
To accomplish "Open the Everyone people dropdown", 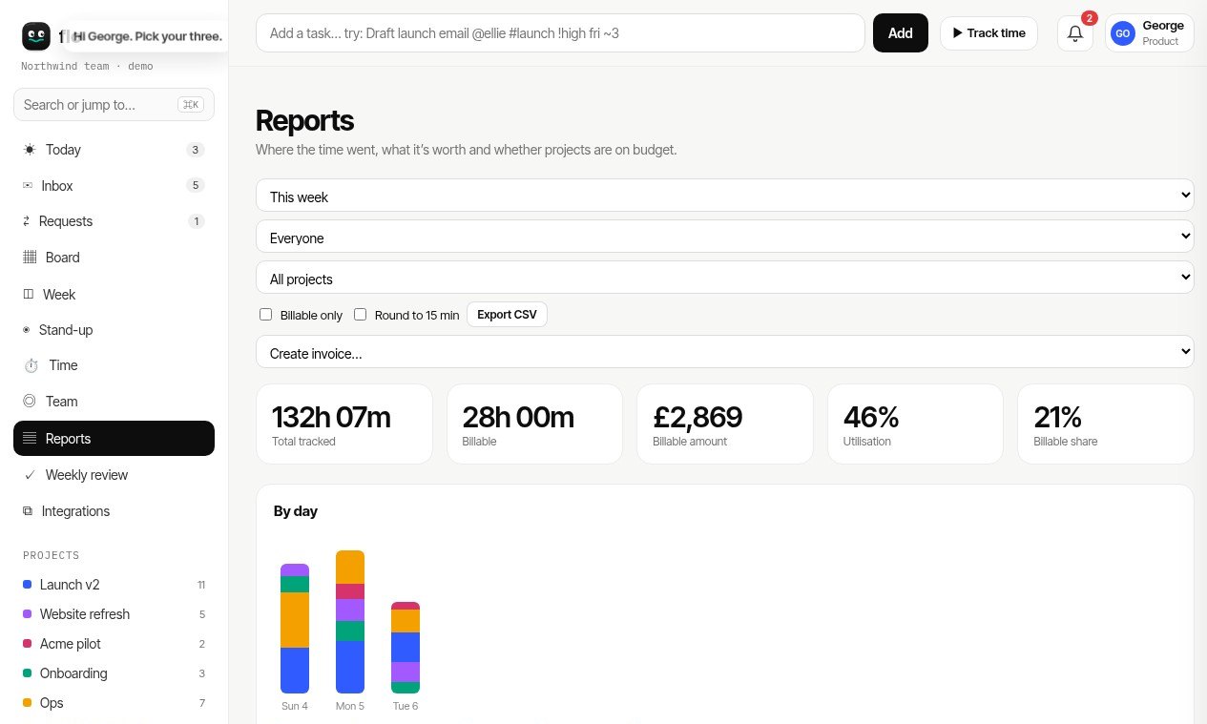I will (725, 238).
